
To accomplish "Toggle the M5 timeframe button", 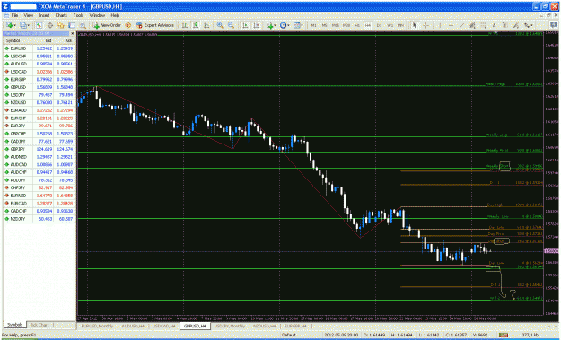I will tap(324, 25).
